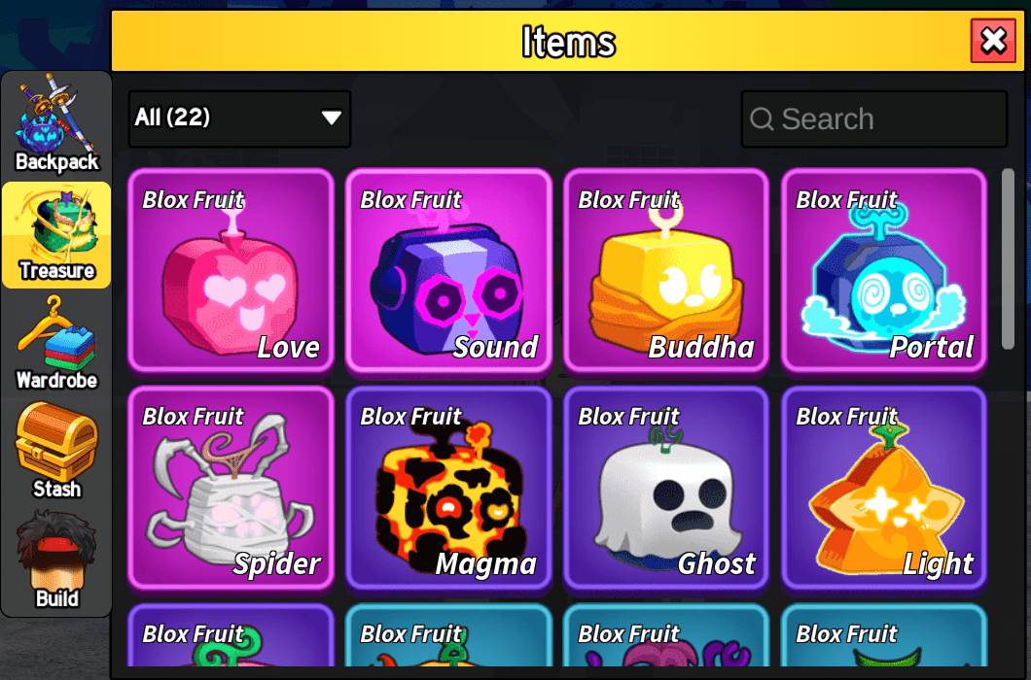This screenshot has width=1031, height=680.
Task: Select the Spider Blox Fruit
Action: click(231, 488)
